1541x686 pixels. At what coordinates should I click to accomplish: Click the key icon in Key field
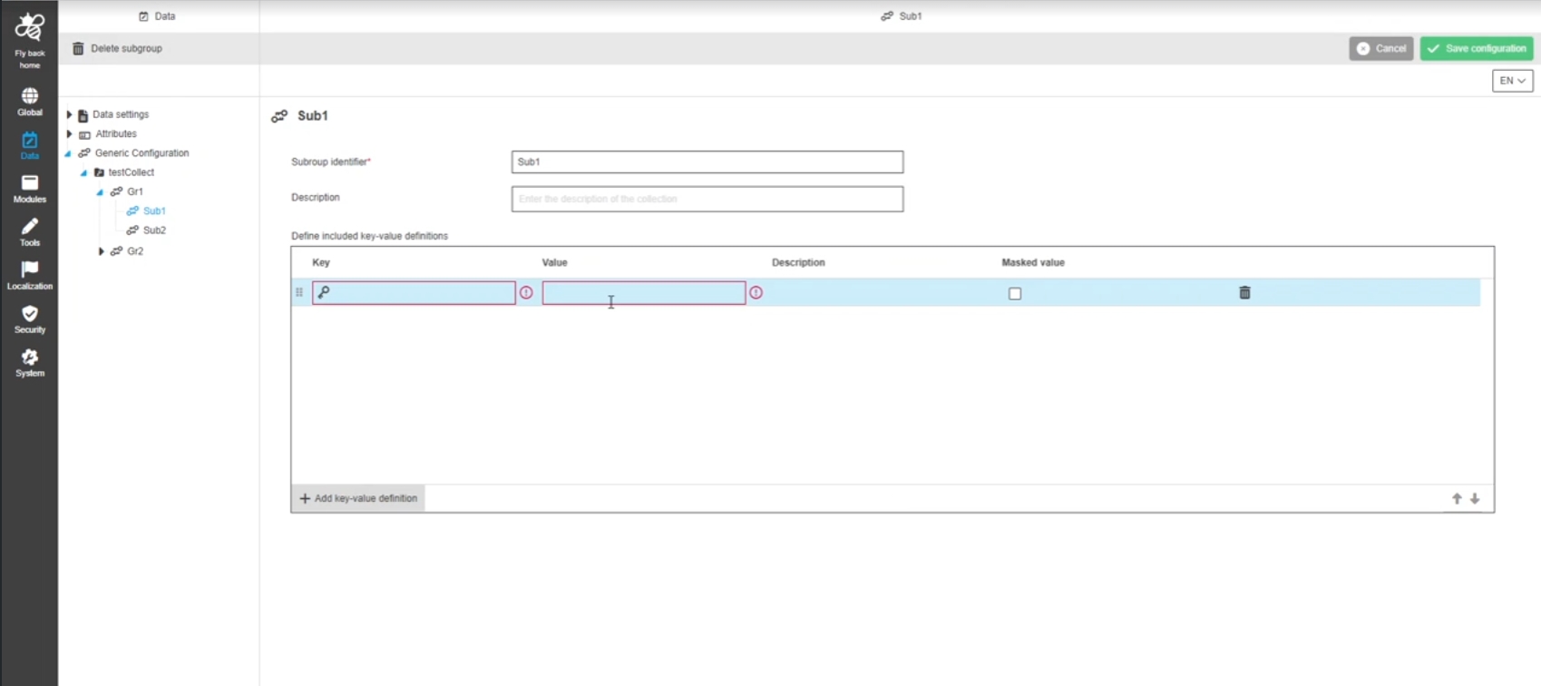tap(324, 292)
